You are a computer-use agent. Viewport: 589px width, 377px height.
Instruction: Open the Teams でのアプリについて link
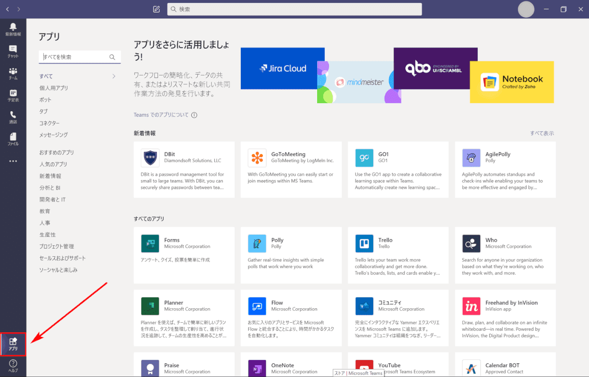tap(161, 115)
